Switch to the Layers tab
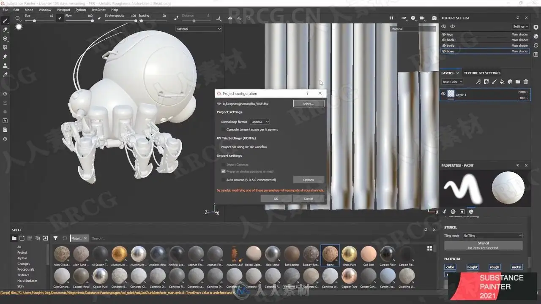This screenshot has width=541, height=304. (447, 73)
